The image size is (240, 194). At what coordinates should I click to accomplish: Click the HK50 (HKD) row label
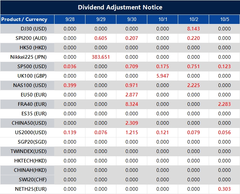pos(33,48)
